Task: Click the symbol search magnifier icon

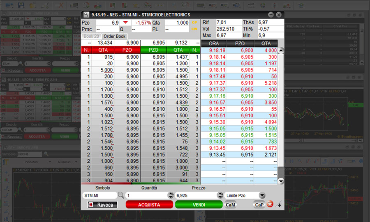Action: (x=120, y=195)
